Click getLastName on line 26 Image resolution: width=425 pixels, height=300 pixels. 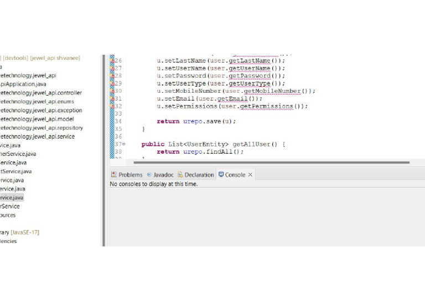coord(250,61)
